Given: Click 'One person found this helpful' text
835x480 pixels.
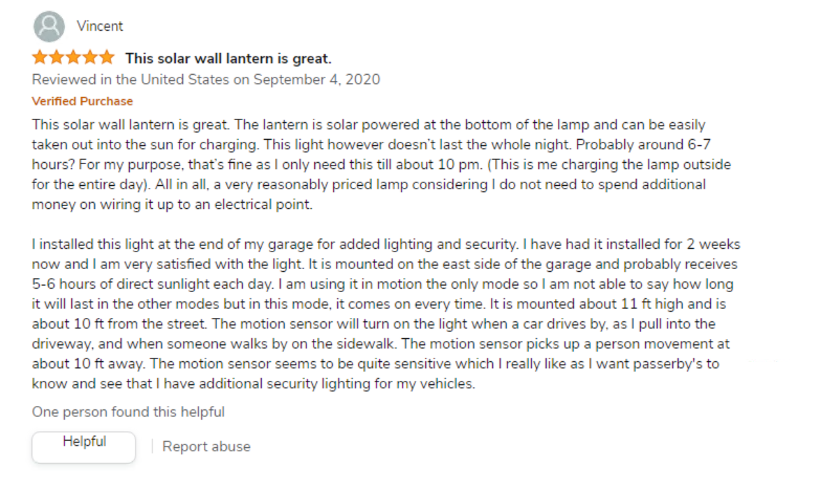Looking at the screenshot, I should point(128,412).
